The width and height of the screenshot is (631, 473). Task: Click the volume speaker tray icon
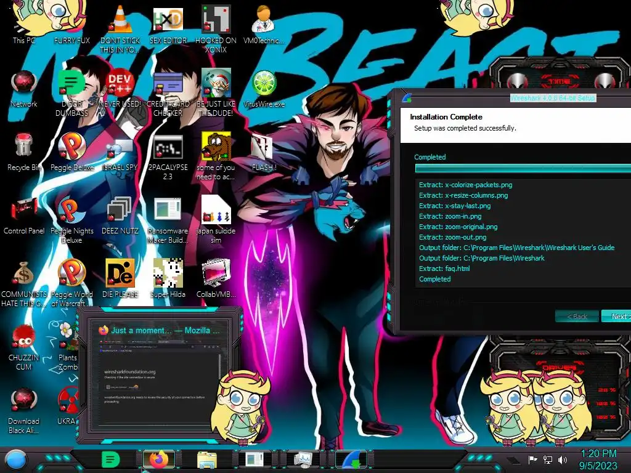[563, 459]
